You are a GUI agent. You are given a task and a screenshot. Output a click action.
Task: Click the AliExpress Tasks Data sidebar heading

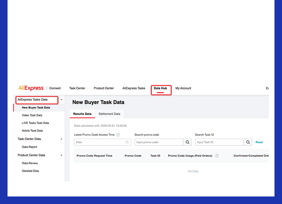pos(33,100)
